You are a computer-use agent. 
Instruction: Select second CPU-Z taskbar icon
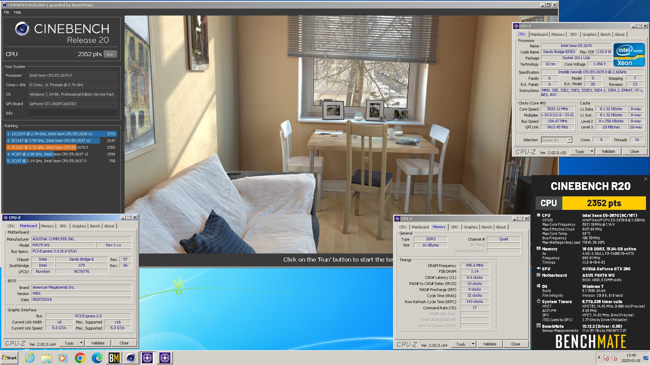click(x=165, y=358)
